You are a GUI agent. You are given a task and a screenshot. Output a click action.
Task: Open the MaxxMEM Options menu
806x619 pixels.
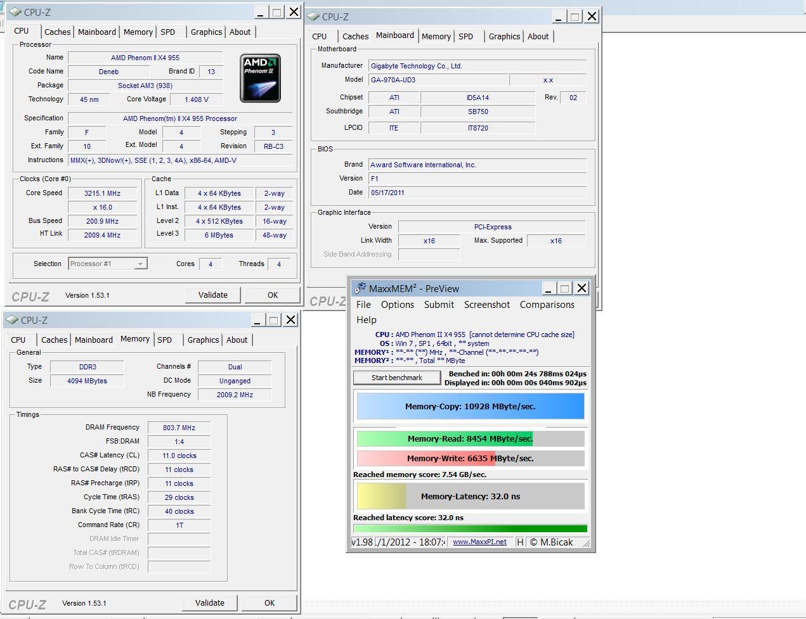click(x=398, y=305)
